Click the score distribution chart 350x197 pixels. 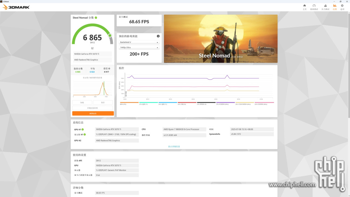point(92,89)
